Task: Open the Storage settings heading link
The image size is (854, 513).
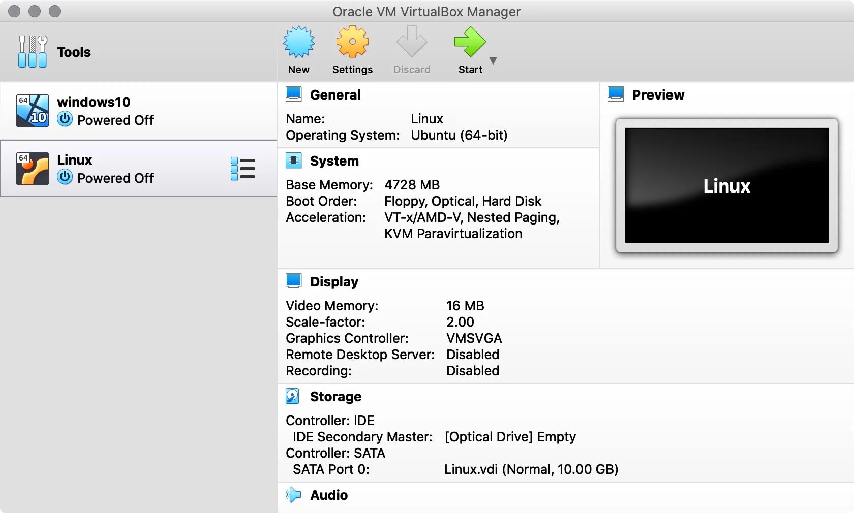Action: 335,397
